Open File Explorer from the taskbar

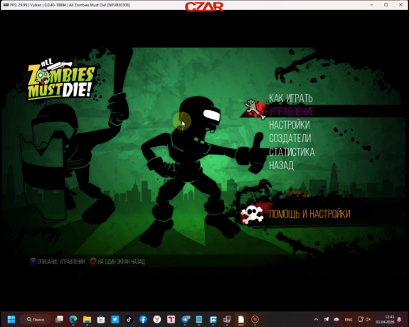point(87,319)
